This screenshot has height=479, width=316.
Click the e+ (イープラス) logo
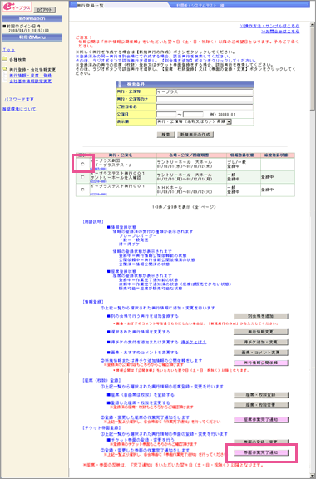click(x=17, y=7)
